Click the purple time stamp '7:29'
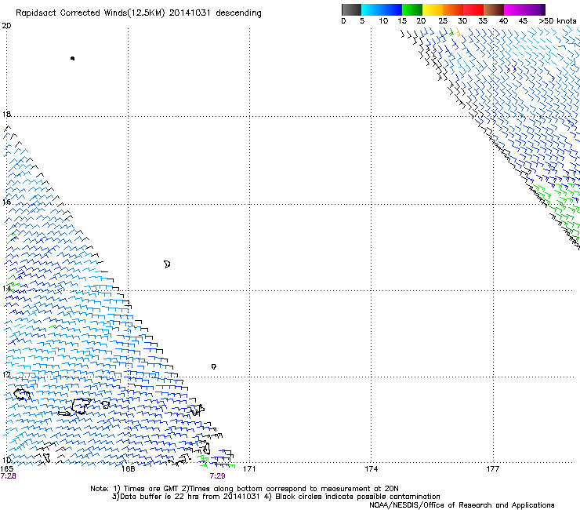 (217, 476)
